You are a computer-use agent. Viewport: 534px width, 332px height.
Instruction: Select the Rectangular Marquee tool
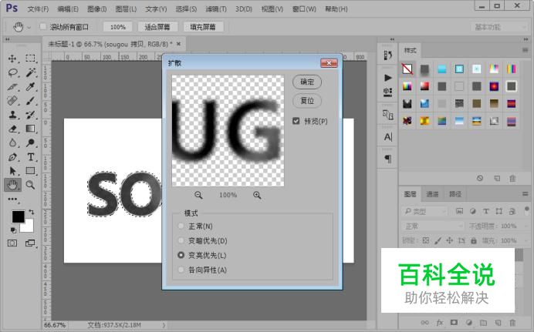click(30, 59)
